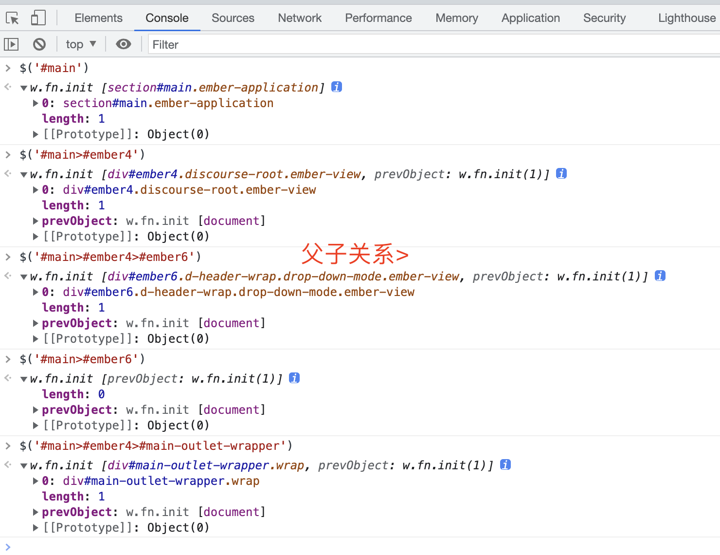Image resolution: width=720 pixels, height=555 pixels.
Task: Click the info badge on the ember4 result
Action: pos(561,173)
